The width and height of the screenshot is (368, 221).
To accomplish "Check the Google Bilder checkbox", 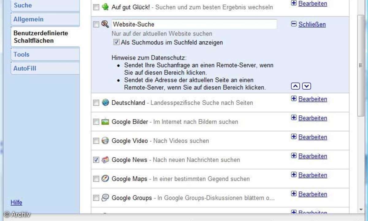I will pos(96,122).
